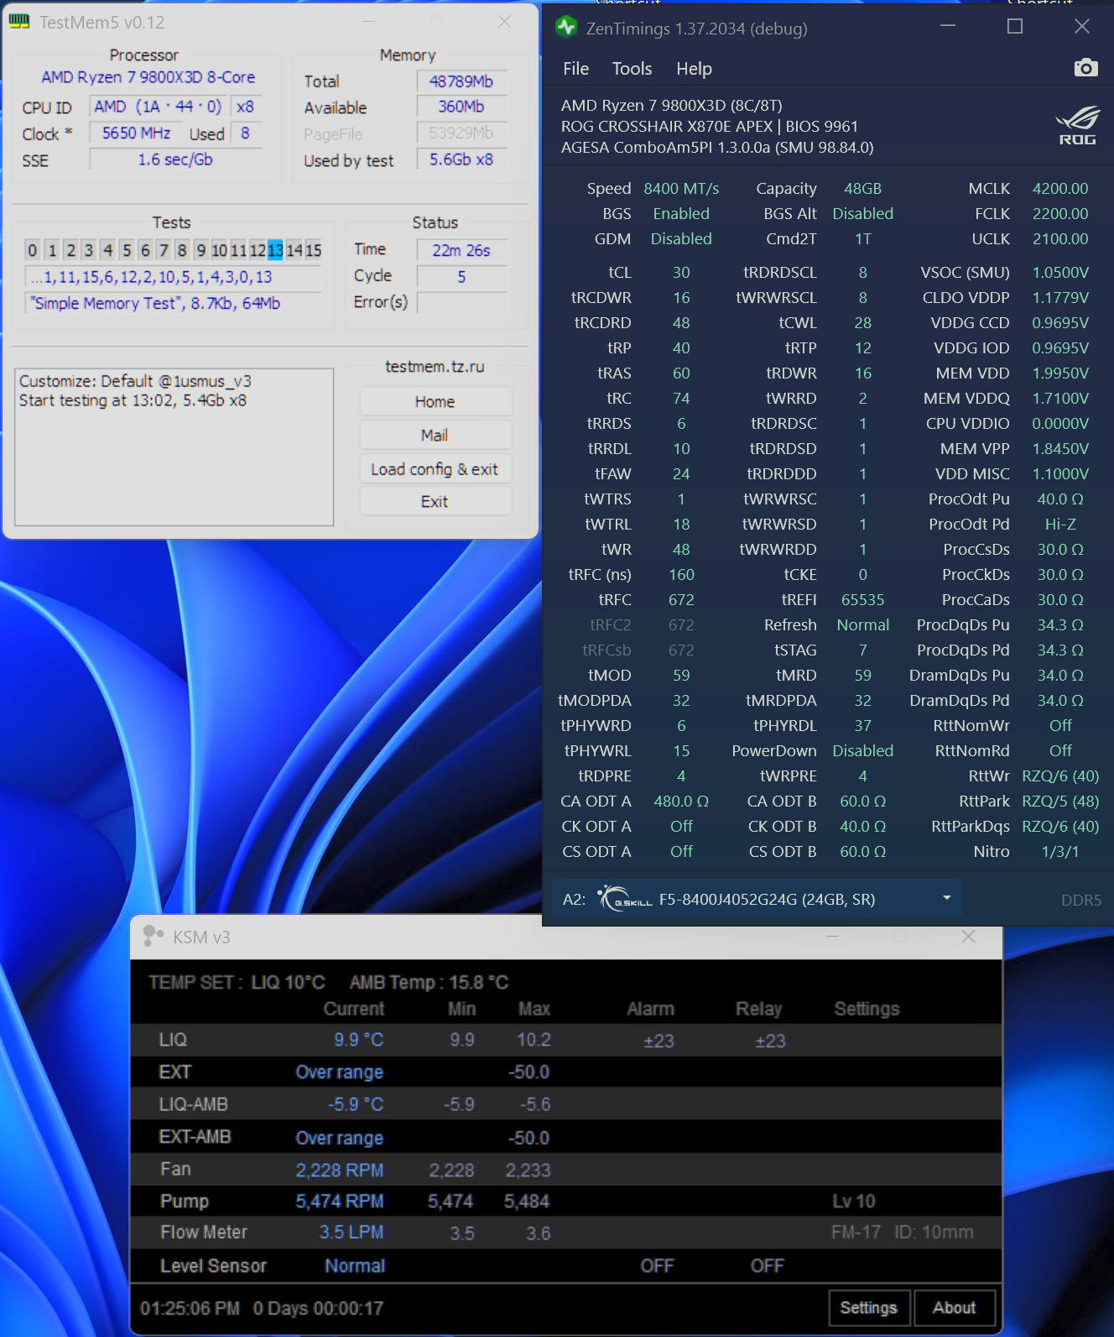Open the File menu in ZenTimings
This screenshot has width=1114, height=1337.
575,69
